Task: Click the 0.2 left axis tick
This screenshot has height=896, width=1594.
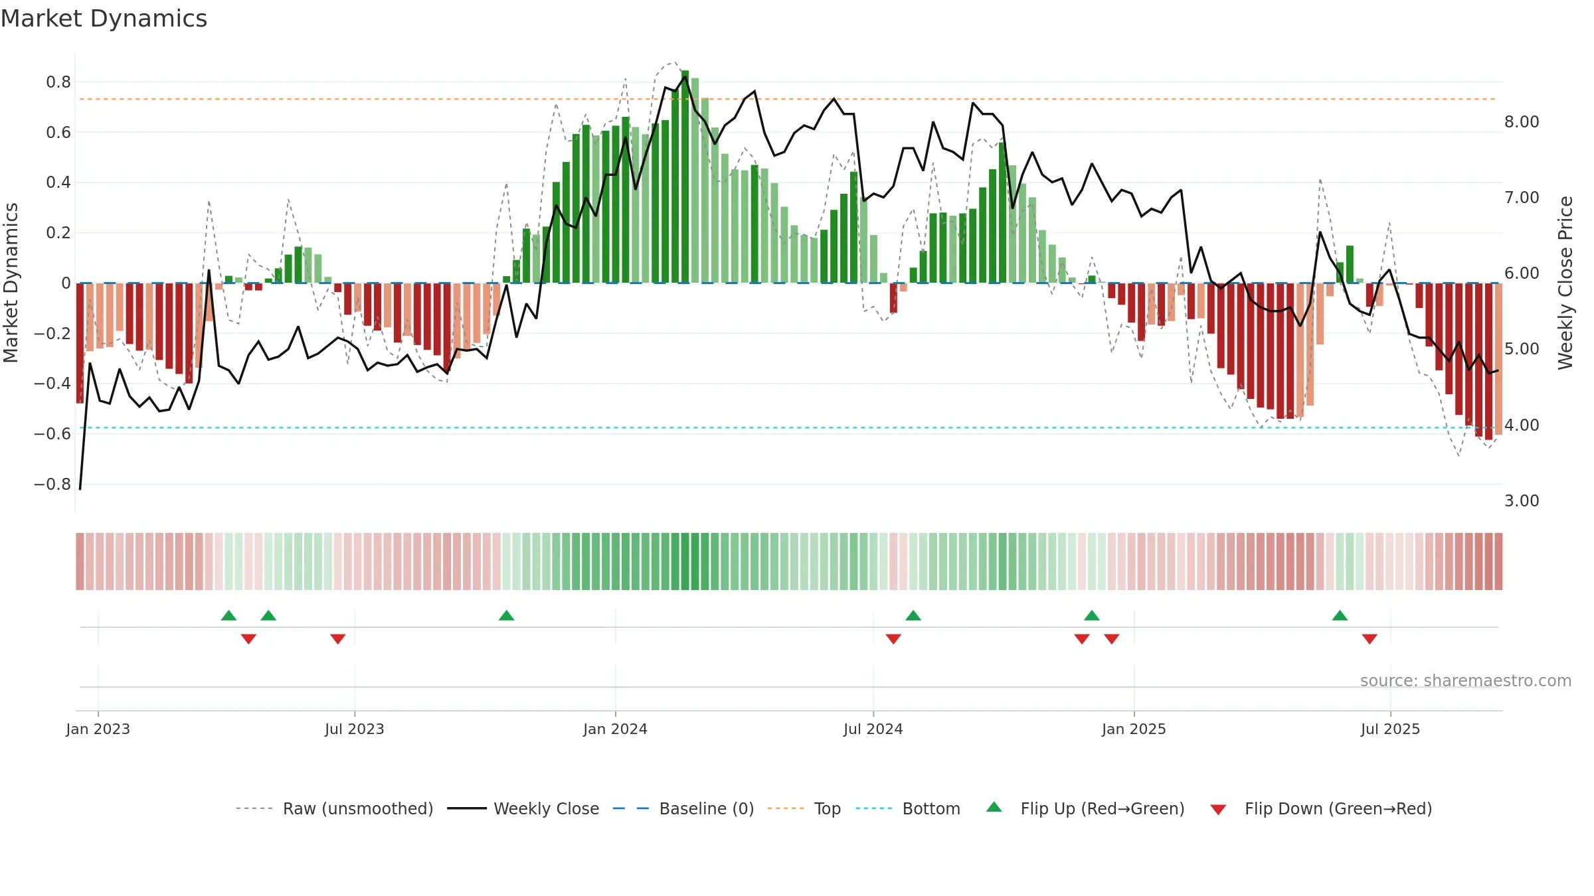Action: pyautogui.click(x=58, y=233)
